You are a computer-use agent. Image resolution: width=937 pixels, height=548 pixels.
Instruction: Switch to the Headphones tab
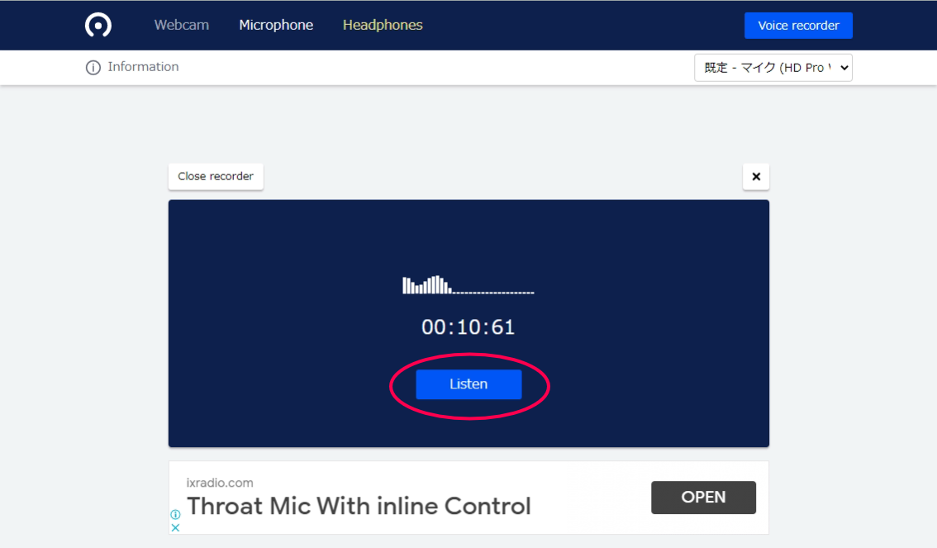(x=383, y=25)
